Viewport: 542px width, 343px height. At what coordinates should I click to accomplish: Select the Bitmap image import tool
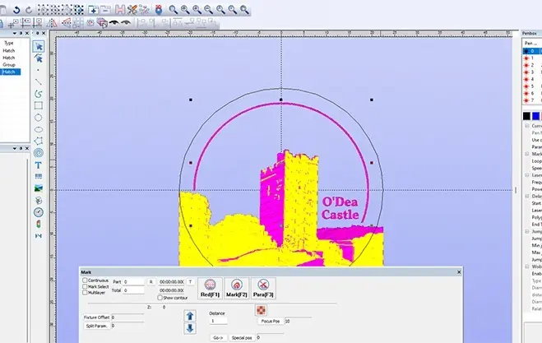39,188
